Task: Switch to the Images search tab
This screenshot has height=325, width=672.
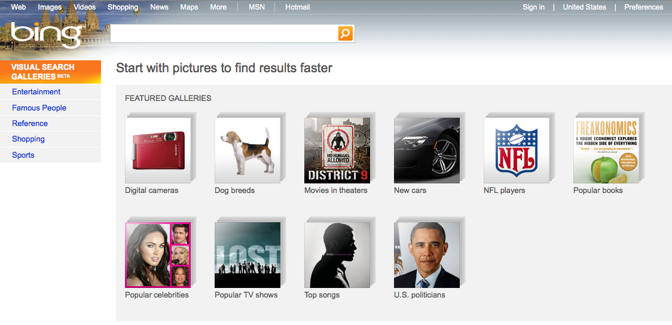Action: pos(50,7)
